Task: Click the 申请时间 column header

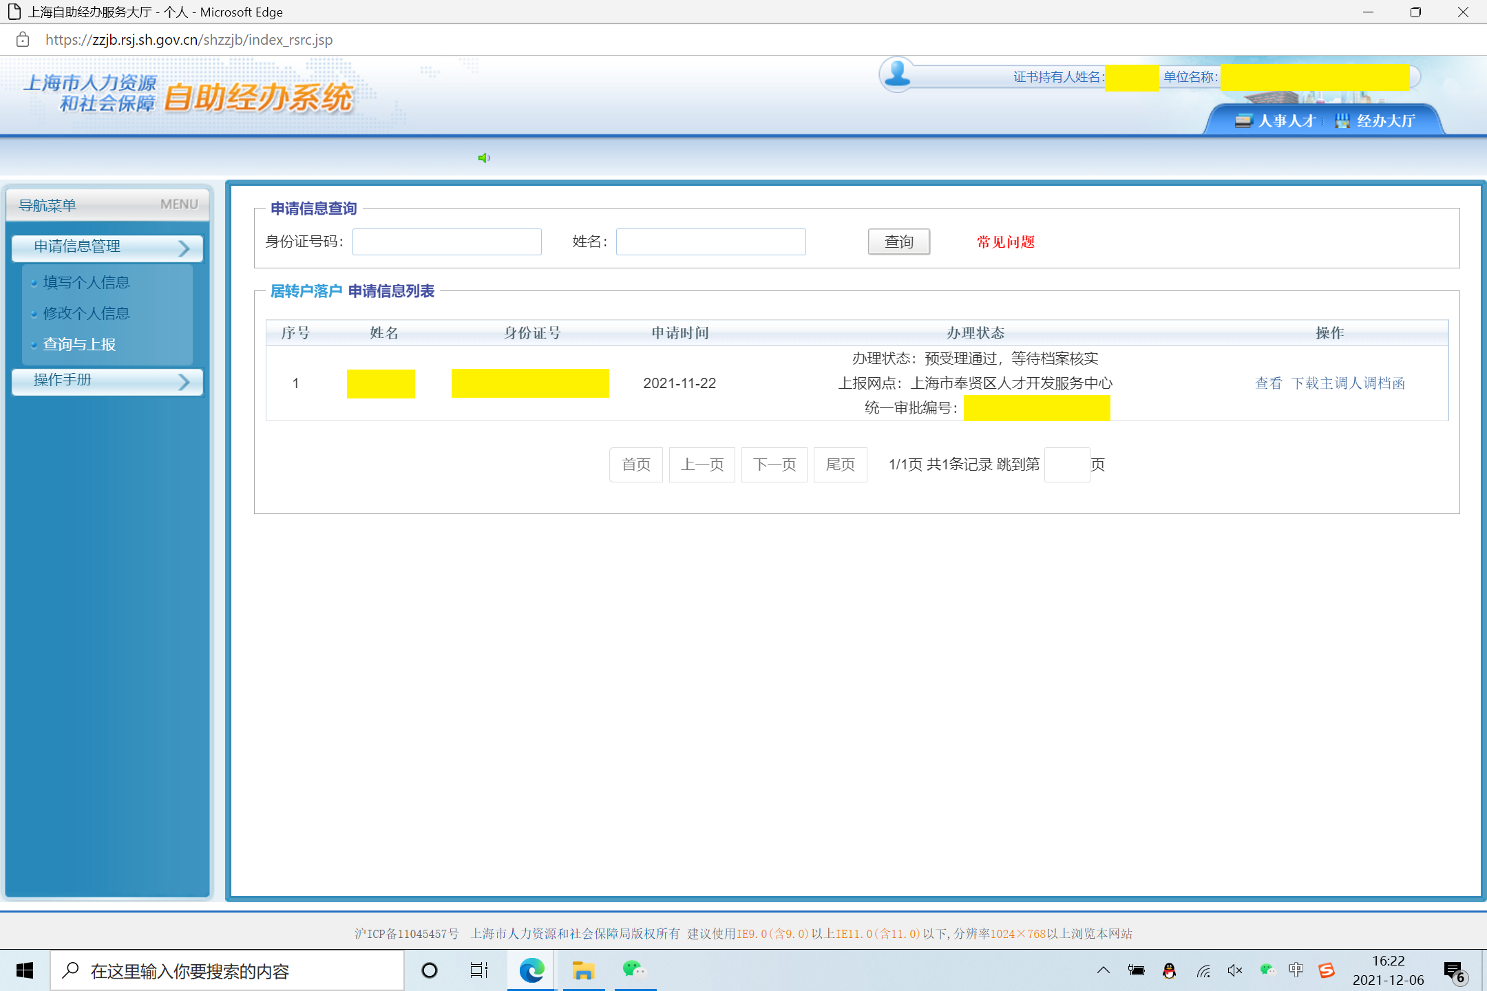Action: point(680,333)
